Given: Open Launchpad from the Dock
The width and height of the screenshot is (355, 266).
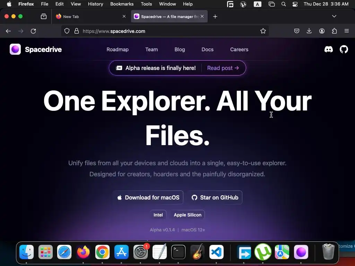Looking at the screenshot, I should [x=45, y=252].
